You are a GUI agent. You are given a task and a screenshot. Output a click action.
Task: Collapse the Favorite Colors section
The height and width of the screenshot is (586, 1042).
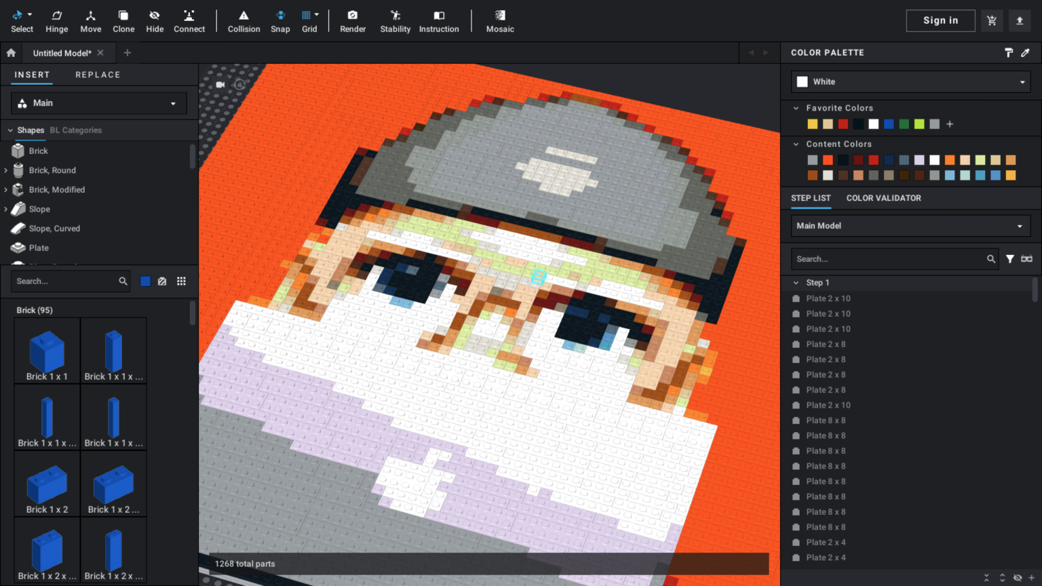(x=796, y=108)
